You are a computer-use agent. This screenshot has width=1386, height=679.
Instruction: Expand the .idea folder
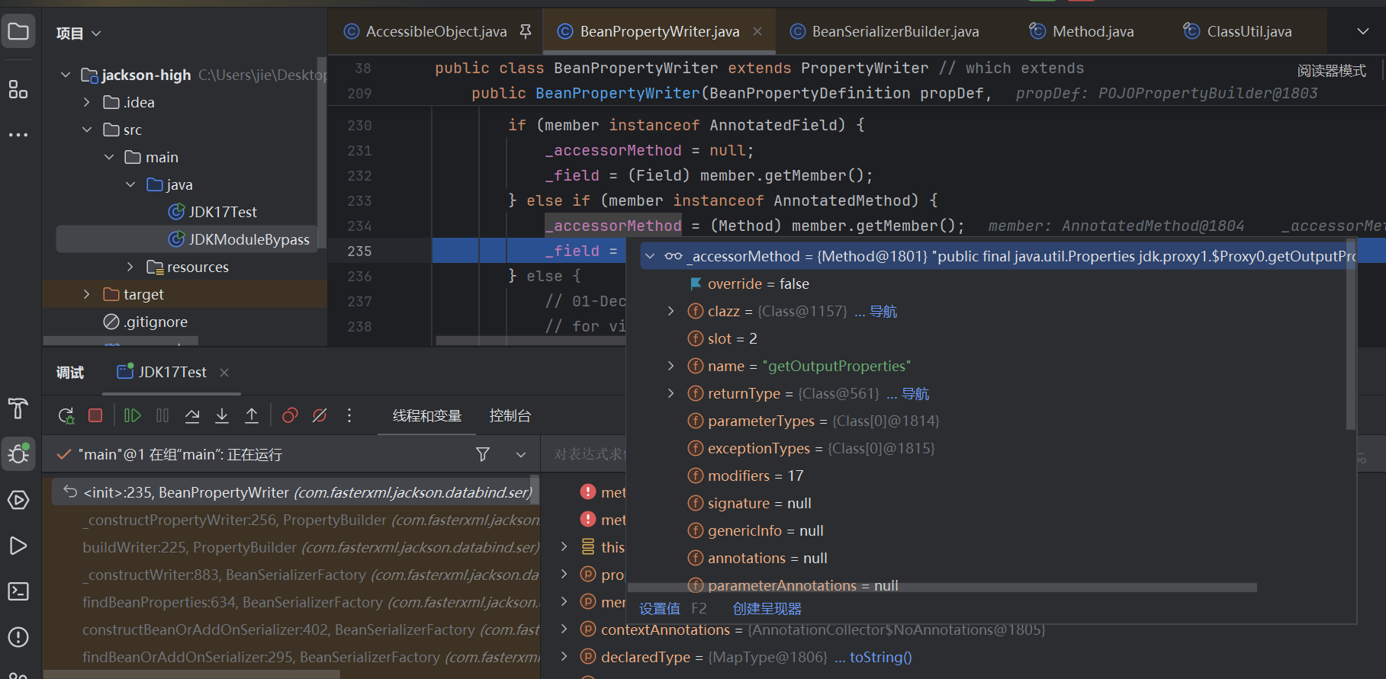pyautogui.click(x=87, y=102)
